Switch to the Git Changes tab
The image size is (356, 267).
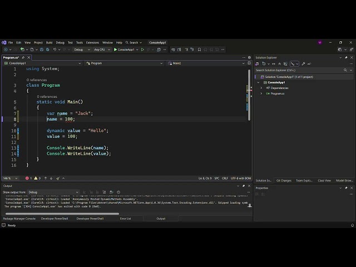pos(284,180)
